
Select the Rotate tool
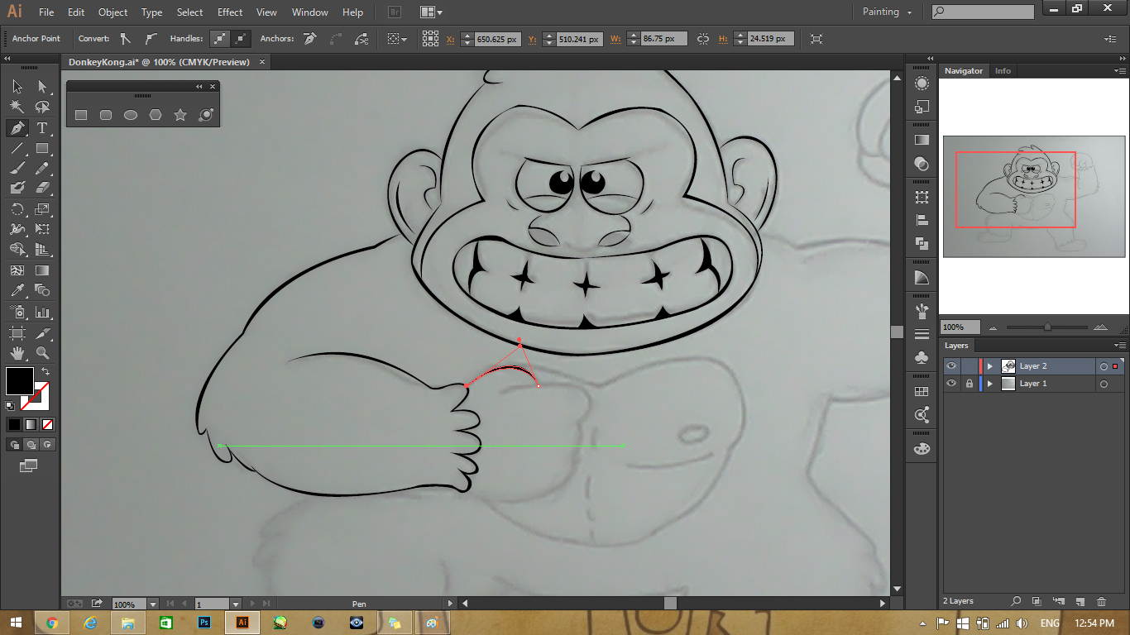click(17, 209)
